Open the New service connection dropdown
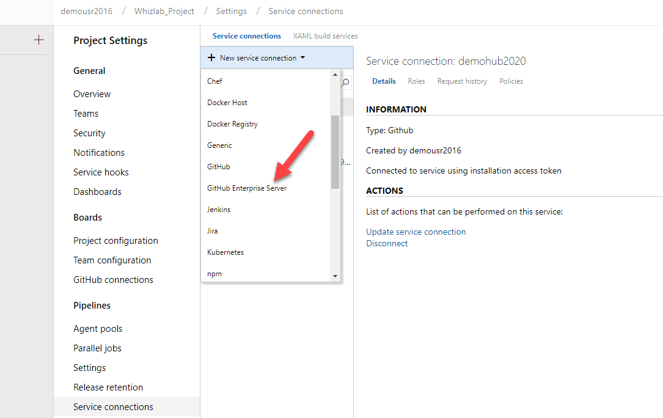The image size is (663, 418). pos(277,57)
